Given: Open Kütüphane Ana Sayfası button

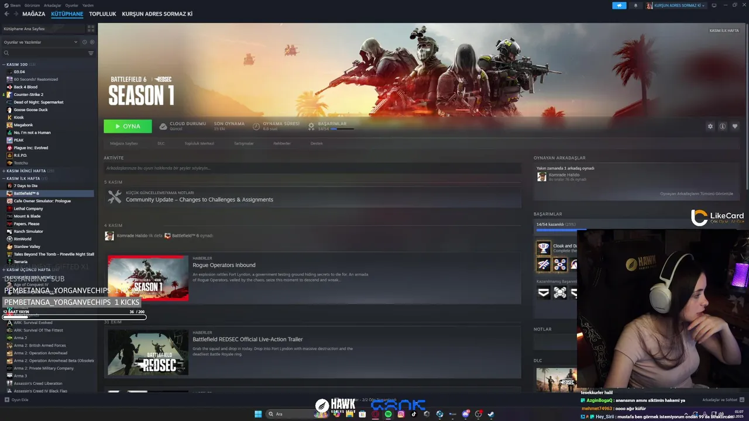Looking at the screenshot, I should click(x=43, y=28).
